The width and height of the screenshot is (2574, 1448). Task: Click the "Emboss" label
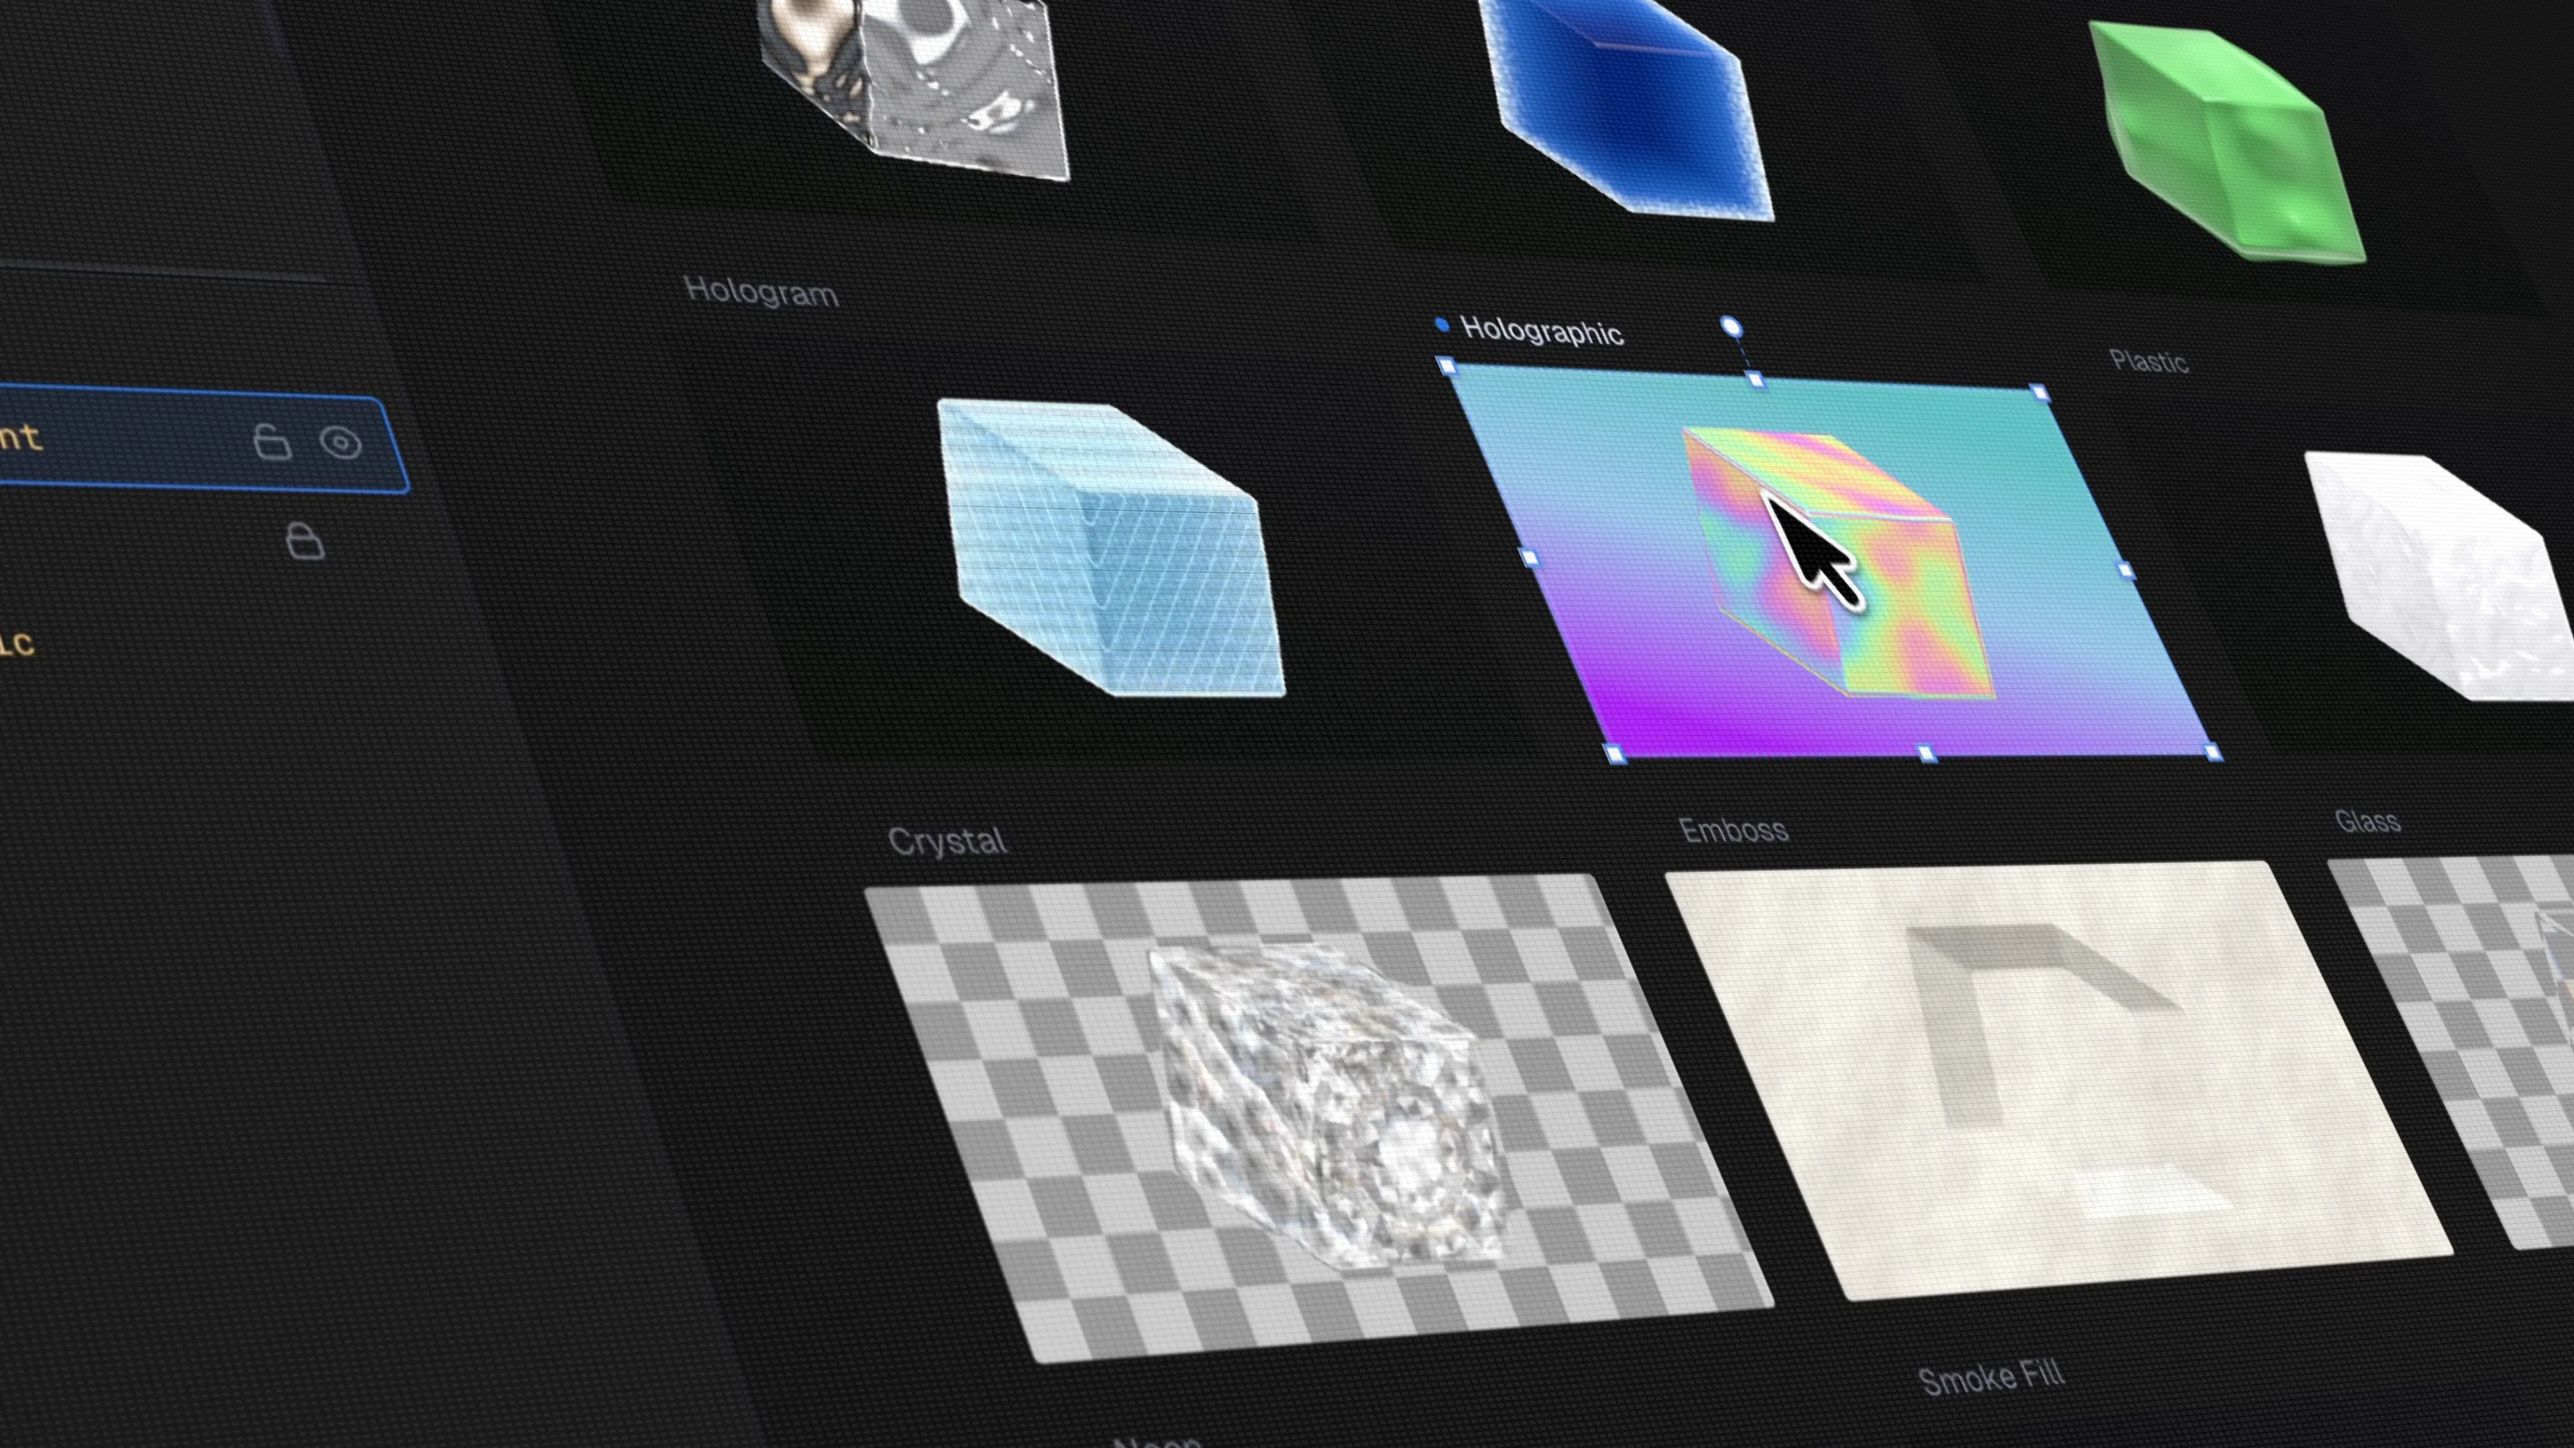pyautogui.click(x=1733, y=831)
